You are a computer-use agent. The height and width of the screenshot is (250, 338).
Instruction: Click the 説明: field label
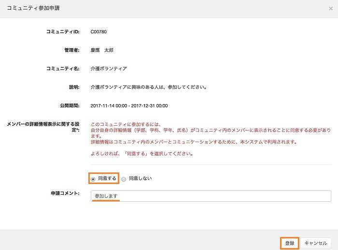[x=73, y=87]
